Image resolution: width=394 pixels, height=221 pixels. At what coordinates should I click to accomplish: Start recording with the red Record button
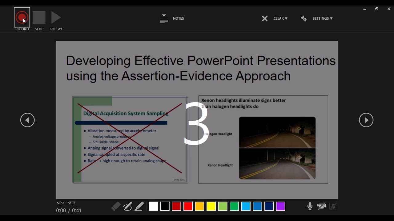(x=22, y=17)
